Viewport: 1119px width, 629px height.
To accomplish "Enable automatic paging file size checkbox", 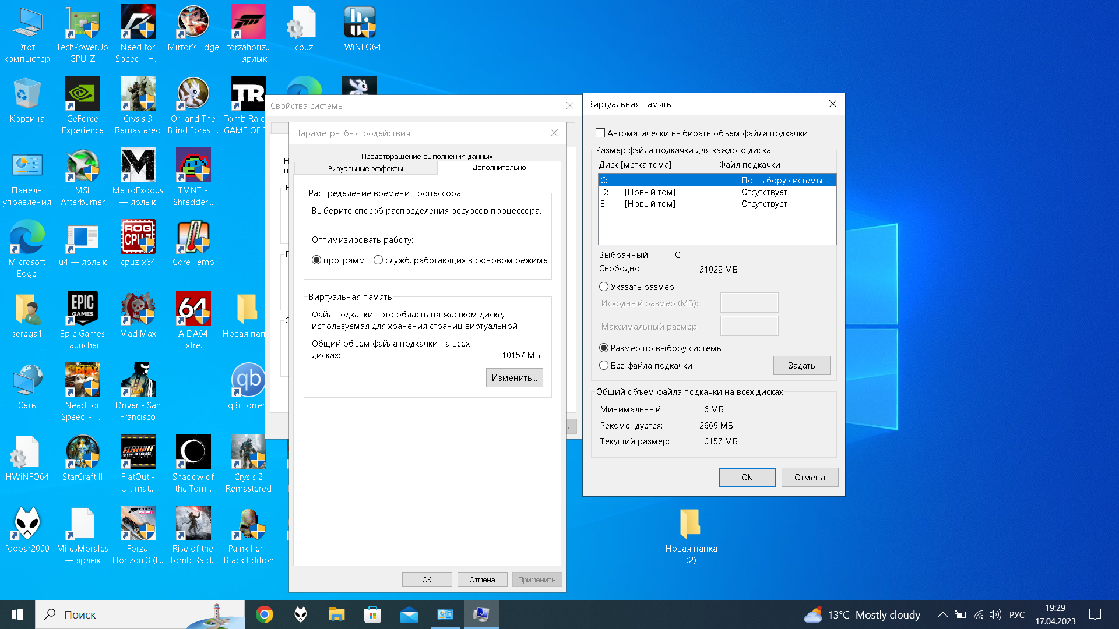I will (600, 133).
